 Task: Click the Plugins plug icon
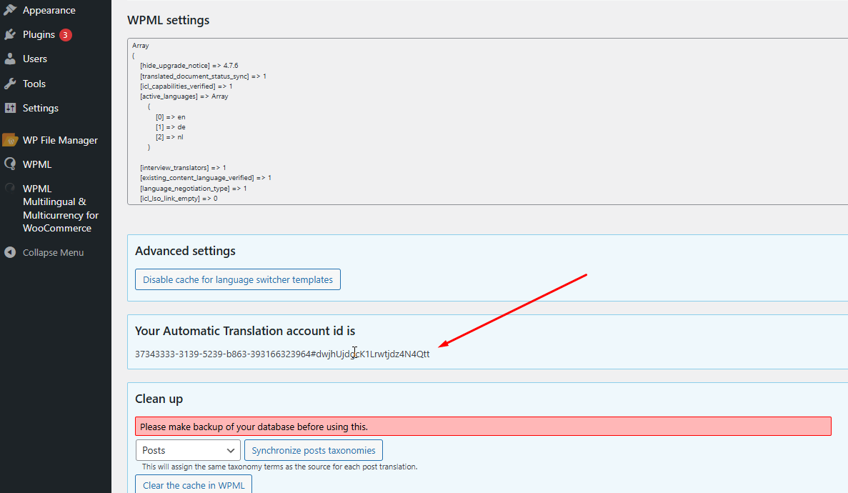click(10, 35)
